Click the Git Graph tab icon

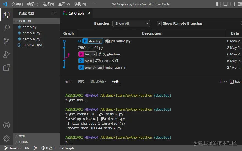(65, 13)
